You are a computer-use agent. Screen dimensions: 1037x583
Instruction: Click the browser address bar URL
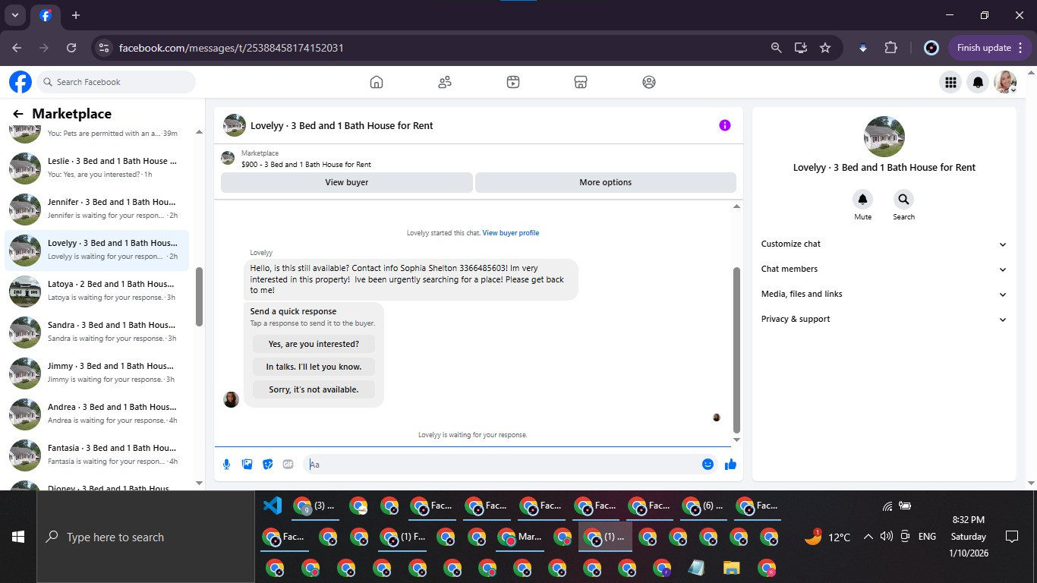(x=232, y=48)
